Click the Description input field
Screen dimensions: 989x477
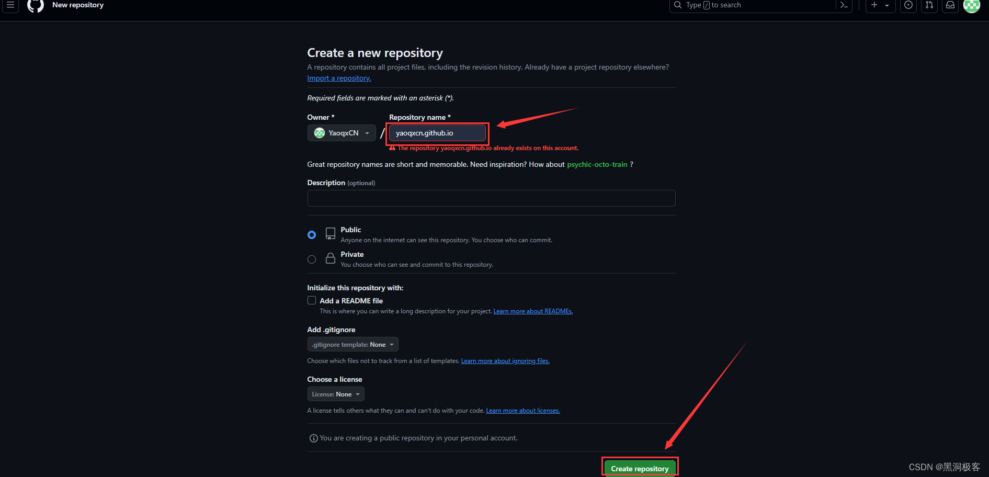(x=491, y=198)
